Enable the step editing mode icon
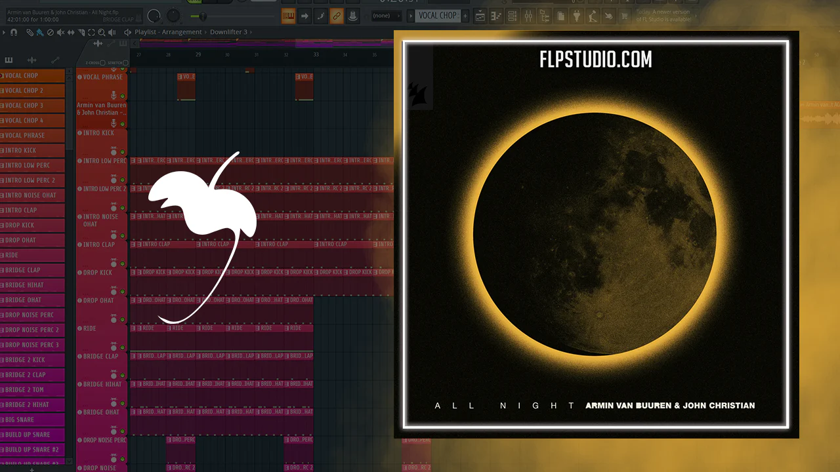840x472 pixels. [320, 16]
